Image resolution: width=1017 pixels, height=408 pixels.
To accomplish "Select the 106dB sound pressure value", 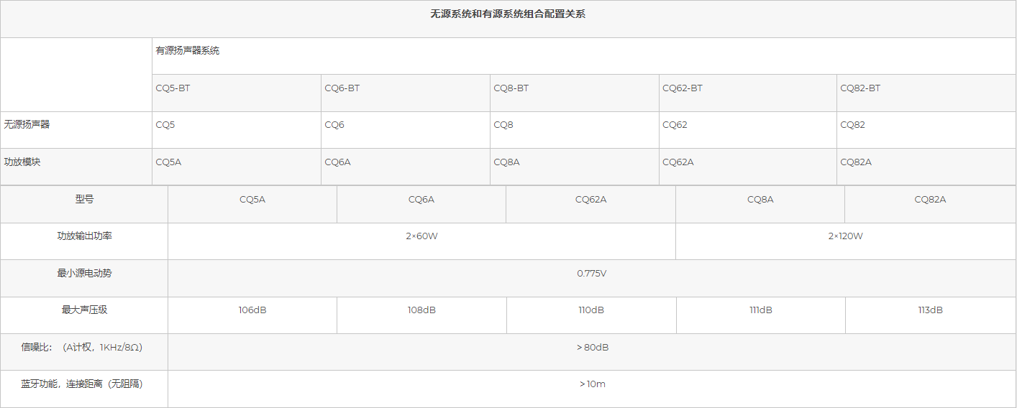I will click(252, 310).
